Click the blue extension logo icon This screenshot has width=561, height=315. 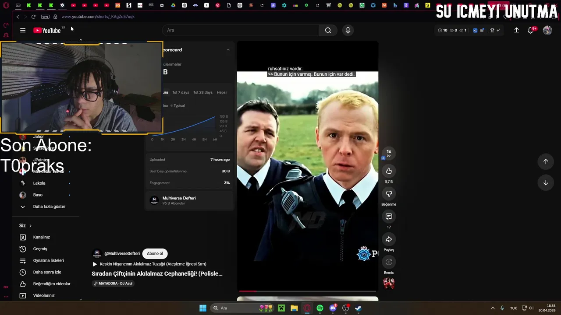pyautogui.click(x=475, y=30)
